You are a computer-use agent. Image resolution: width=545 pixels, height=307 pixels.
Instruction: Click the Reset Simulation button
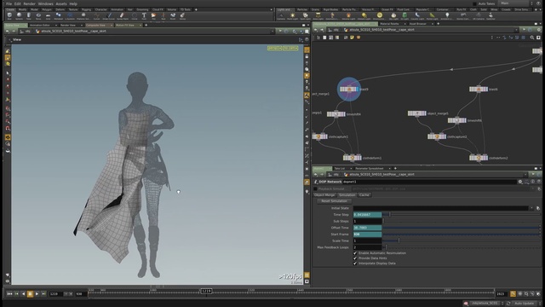click(334, 201)
